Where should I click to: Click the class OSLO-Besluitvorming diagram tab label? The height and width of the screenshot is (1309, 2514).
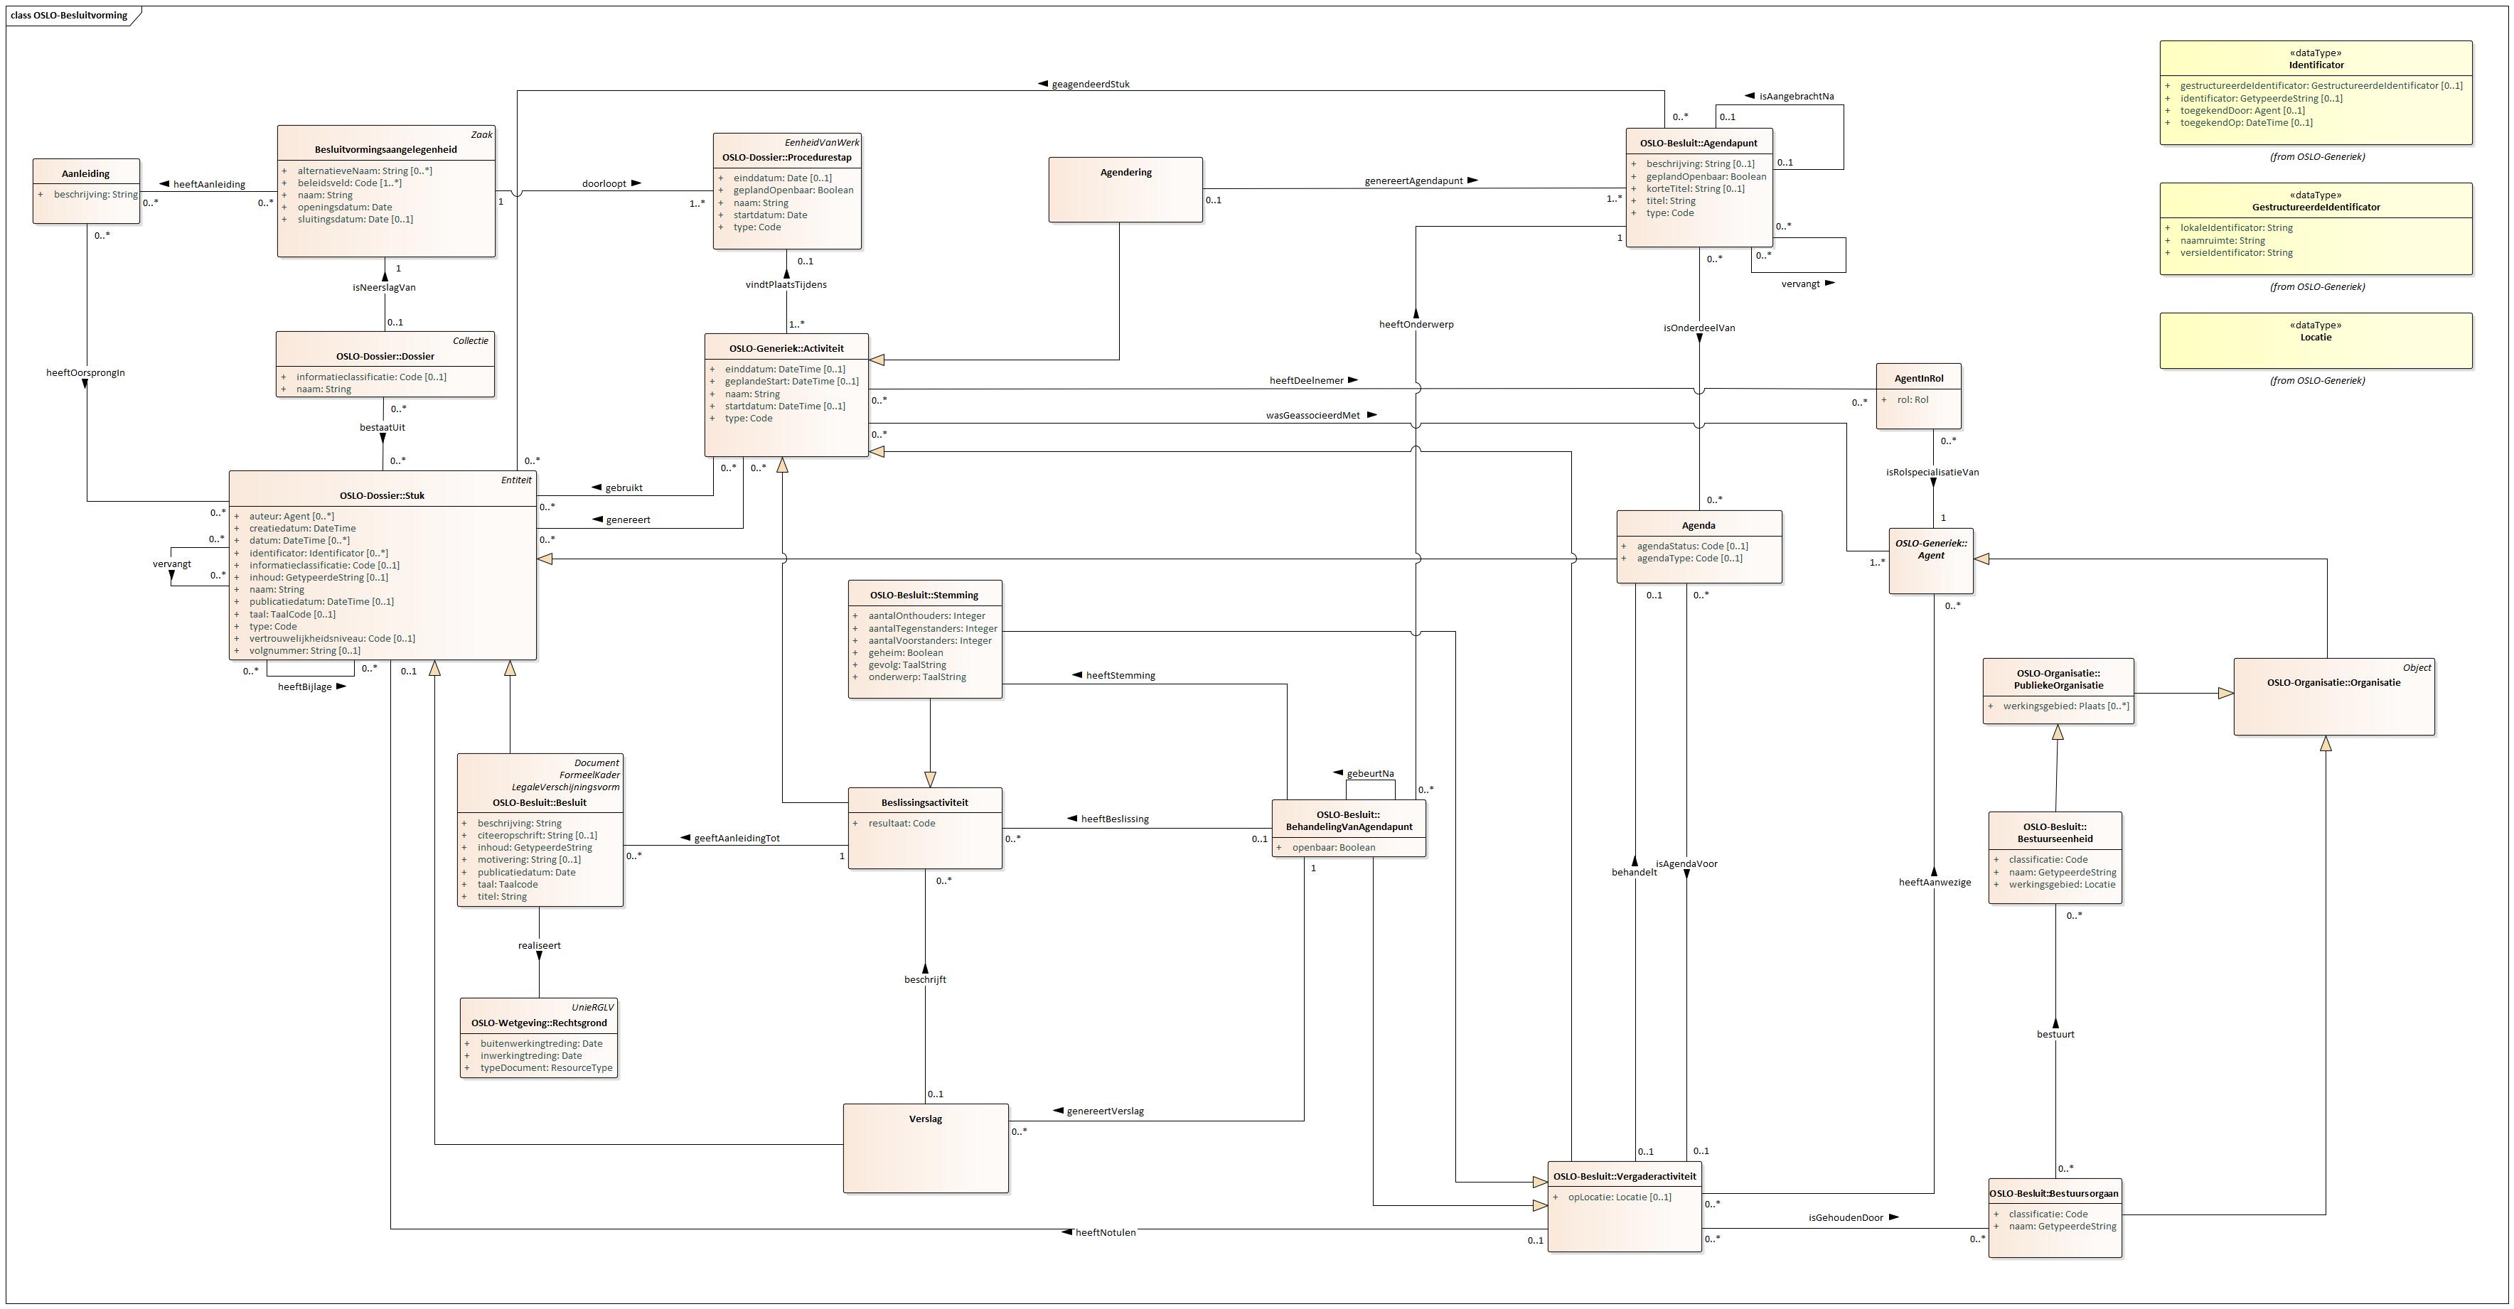(x=68, y=16)
